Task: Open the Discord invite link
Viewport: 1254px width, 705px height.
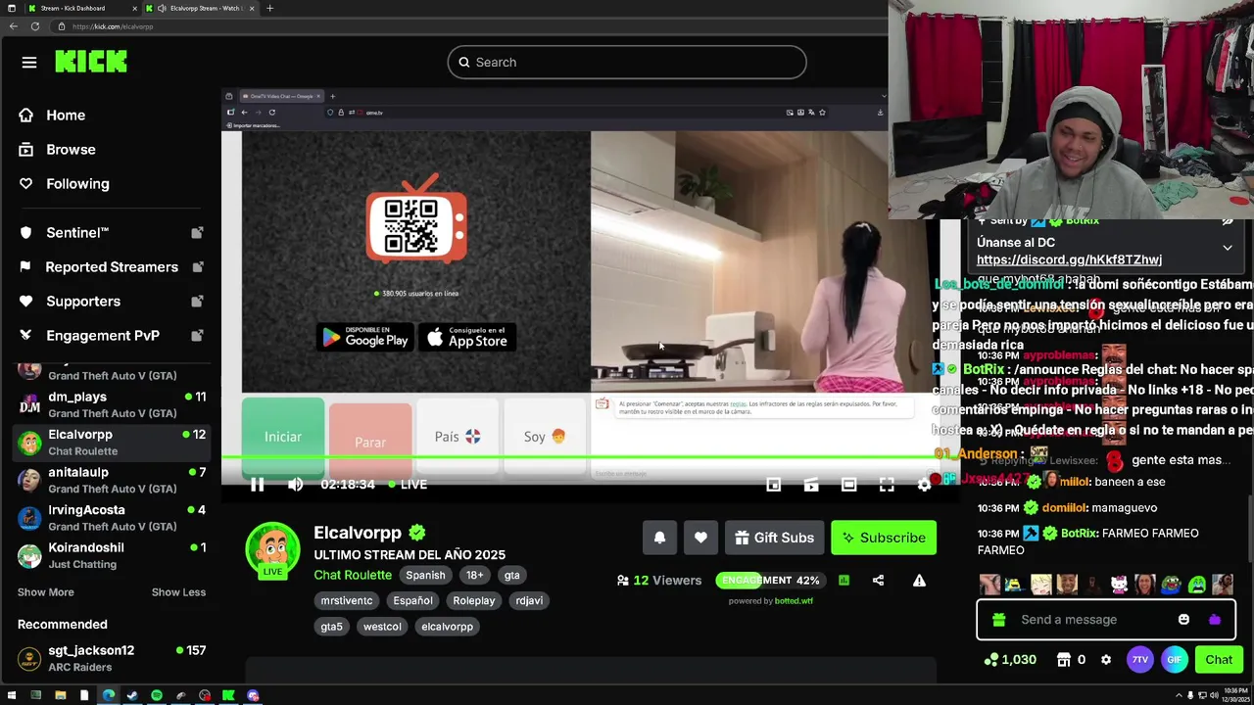Action: [x=1069, y=260]
